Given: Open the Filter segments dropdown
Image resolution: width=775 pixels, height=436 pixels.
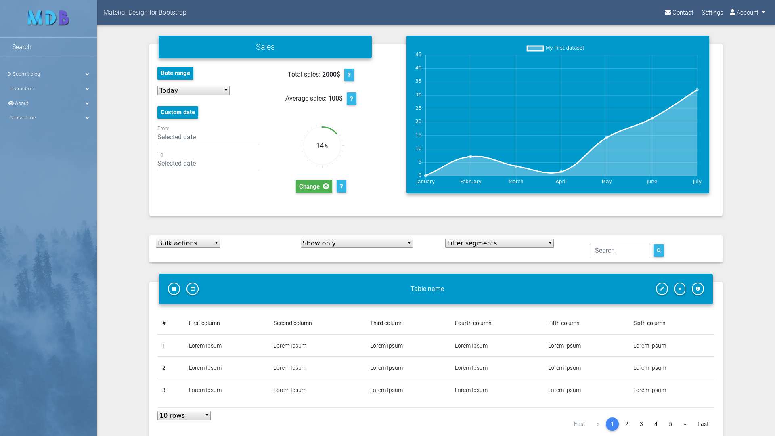Looking at the screenshot, I should [499, 243].
